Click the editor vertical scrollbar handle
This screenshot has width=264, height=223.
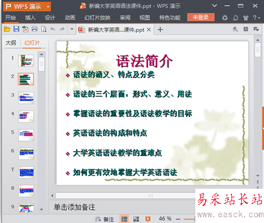coord(258,50)
